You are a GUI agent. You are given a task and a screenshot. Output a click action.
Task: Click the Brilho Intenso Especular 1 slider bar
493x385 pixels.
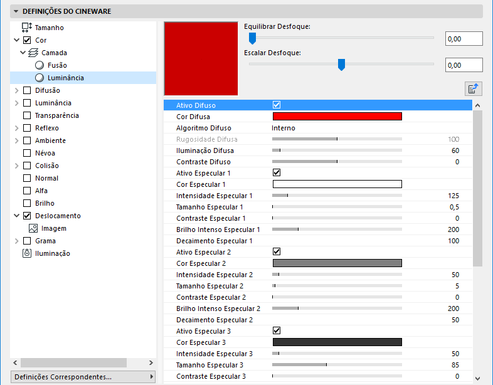337,229
